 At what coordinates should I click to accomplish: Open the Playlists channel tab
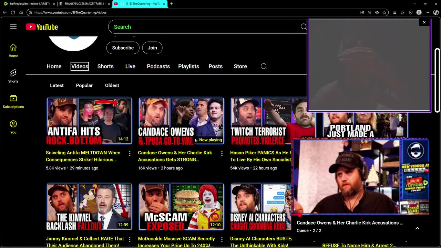click(188, 66)
